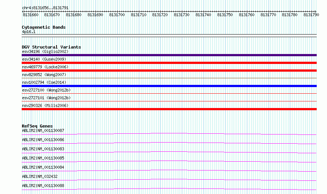327x194 pixels.
Task: Click the ABLIM2 NM_001130084 intron line
Action: (169, 170)
